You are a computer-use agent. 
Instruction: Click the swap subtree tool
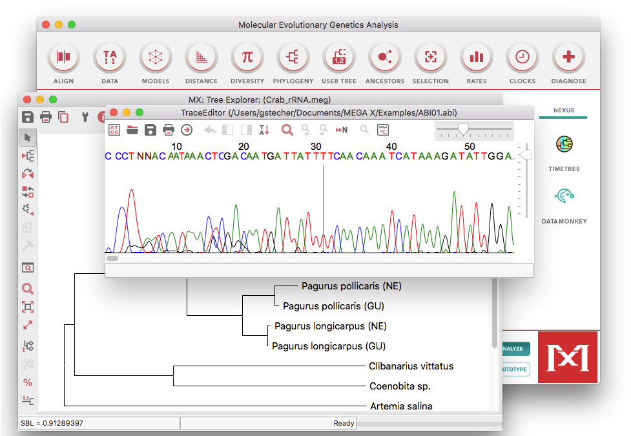click(x=28, y=192)
